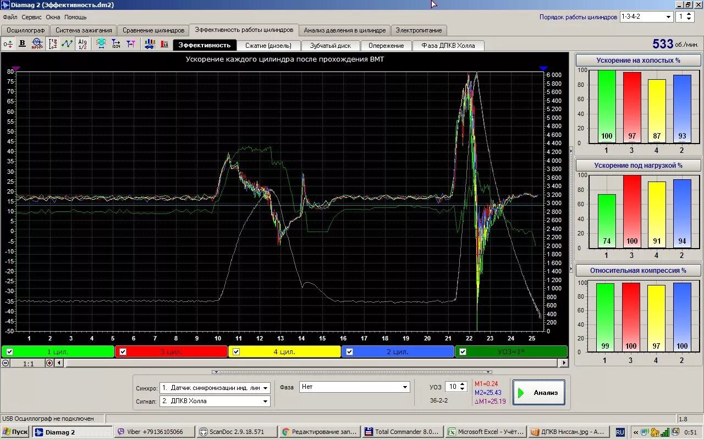The image size is (704, 440).
Task: Open the Зубчатый диск sub-tab
Action: tap(331, 46)
